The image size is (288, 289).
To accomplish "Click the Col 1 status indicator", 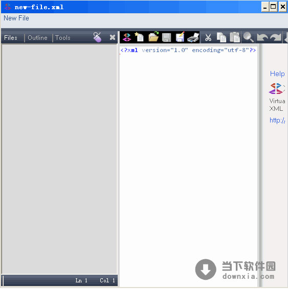I will (107, 280).
